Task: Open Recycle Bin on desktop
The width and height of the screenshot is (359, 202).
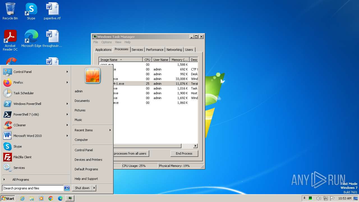Action: [x=10, y=11]
